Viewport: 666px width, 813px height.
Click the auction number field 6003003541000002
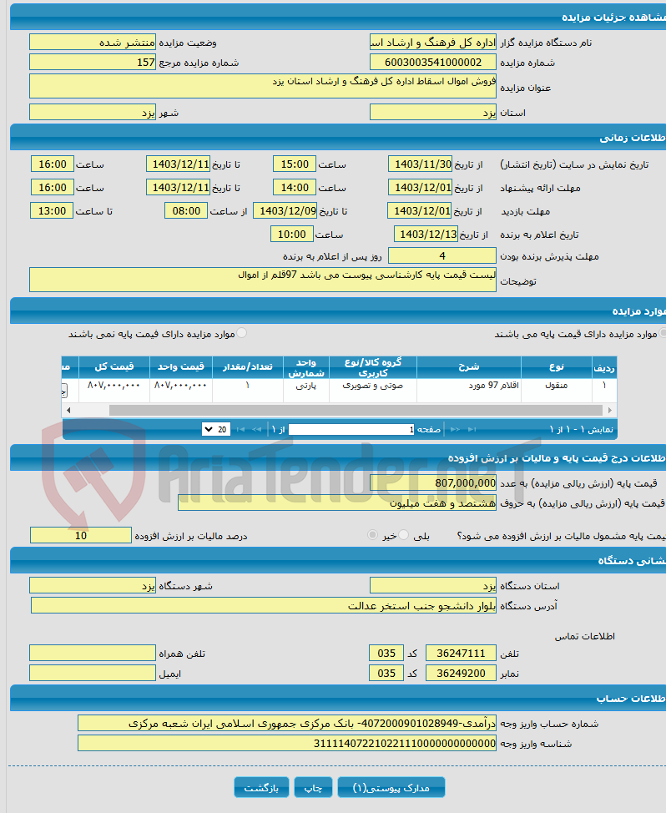[x=433, y=63]
